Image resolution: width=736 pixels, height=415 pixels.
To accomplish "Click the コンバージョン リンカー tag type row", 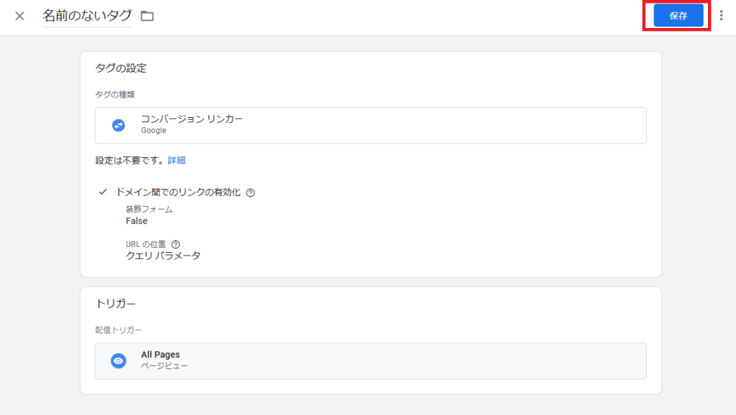I will 371,124.
